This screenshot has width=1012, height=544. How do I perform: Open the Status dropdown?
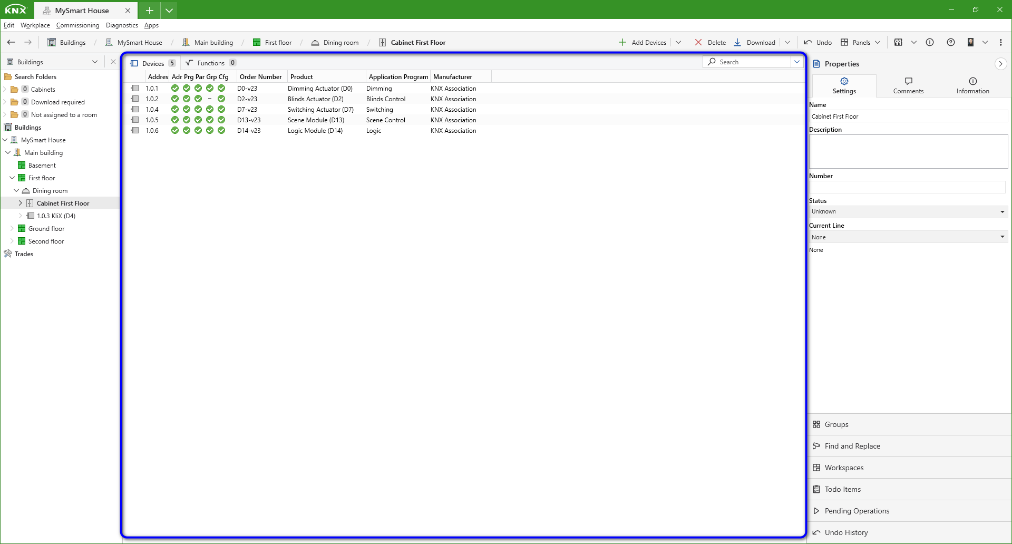click(908, 211)
